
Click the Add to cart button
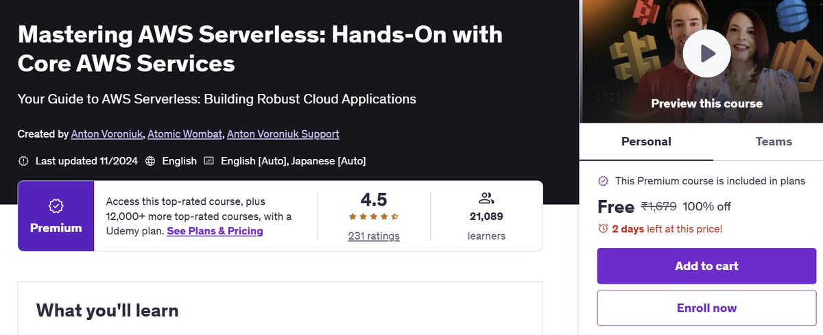[706, 266]
